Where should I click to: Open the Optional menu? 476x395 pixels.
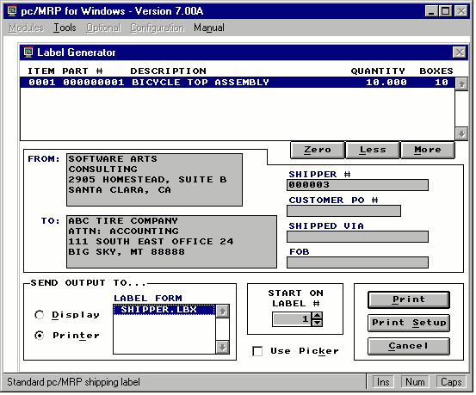[x=103, y=28]
